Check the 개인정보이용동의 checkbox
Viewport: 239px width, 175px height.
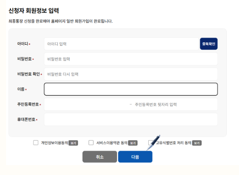coord(36,143)
